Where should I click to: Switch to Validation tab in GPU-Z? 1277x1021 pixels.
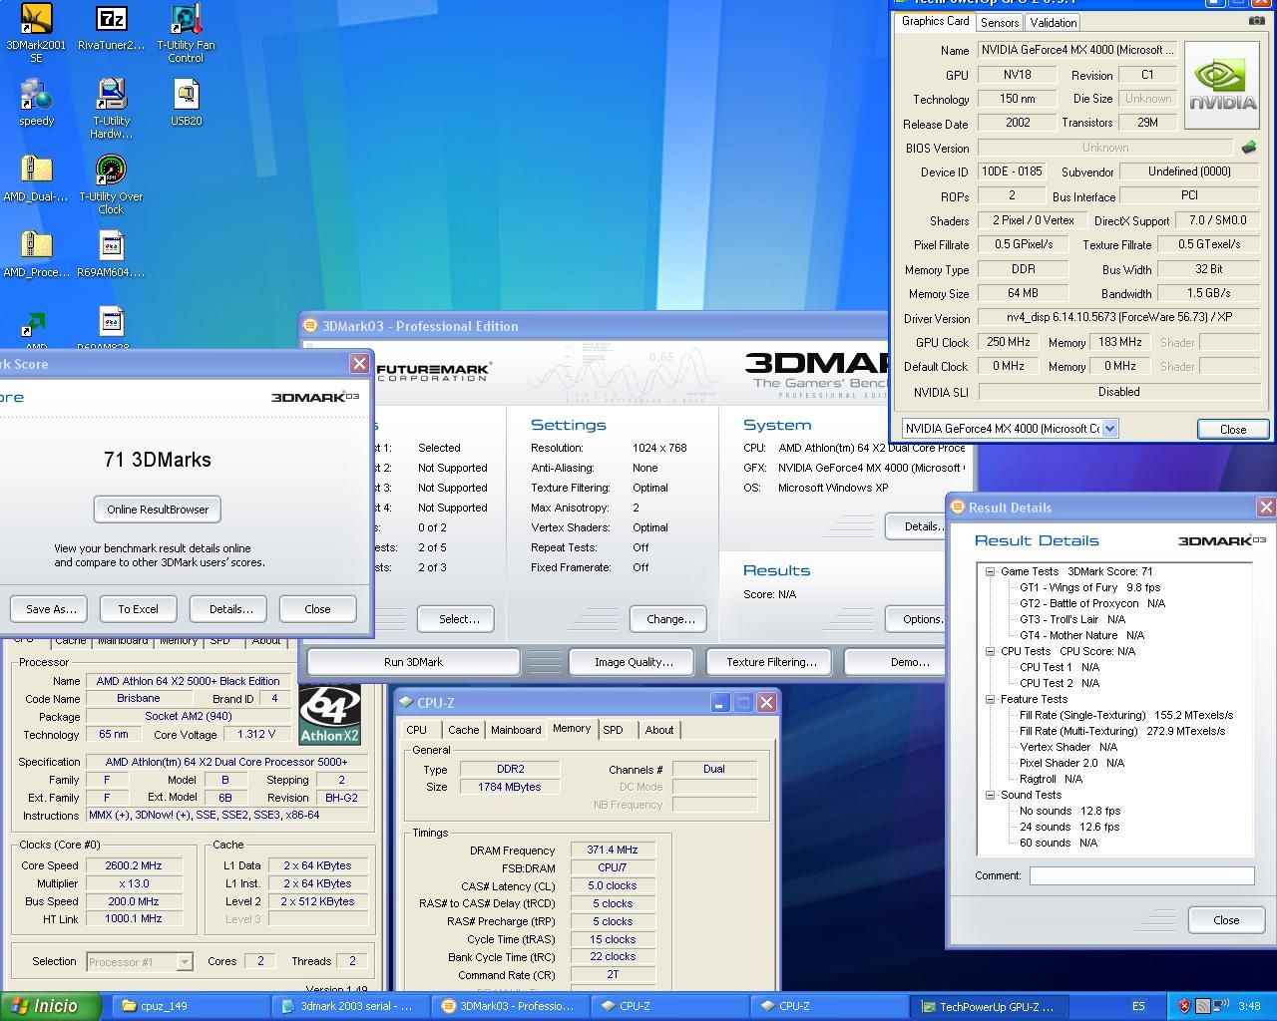point(1053,22)
